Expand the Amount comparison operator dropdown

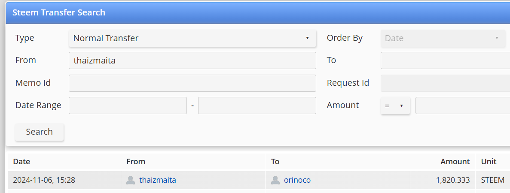(395, 106)
